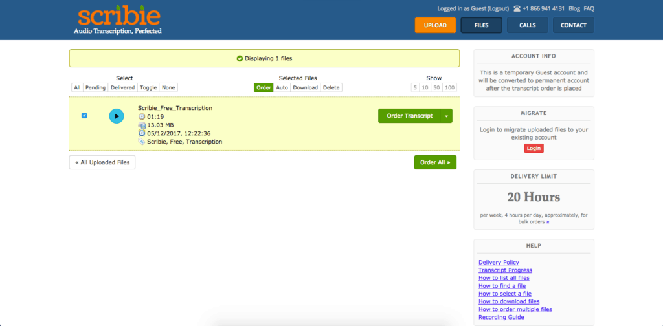
Task: Click the green checkmark in Displaying files banner
Action: 240,58
